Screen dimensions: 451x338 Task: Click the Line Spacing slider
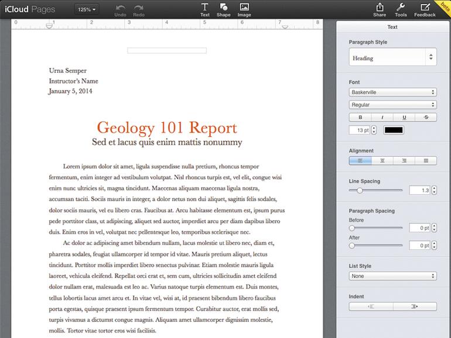tap(375, 191)
